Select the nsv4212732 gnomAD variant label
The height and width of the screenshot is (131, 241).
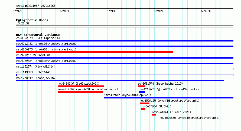click(x=46, y=44)
